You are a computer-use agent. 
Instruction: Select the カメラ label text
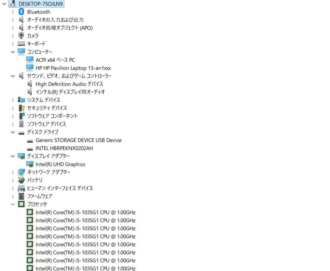33,36
